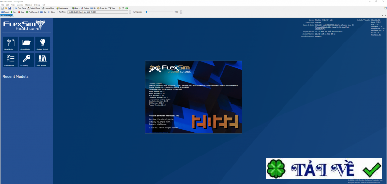This screenshot has width=387, height=184.
Task: Open the Tree view button
Action: click(x=112, y=8)
